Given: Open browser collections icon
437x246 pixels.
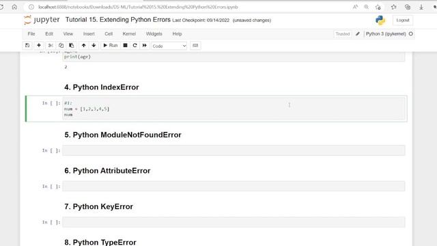Looking at the screenshot, I should [408, 7].
